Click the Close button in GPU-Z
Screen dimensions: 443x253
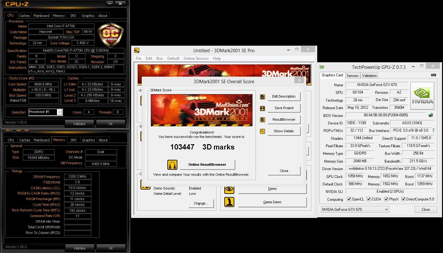[425, 210]
